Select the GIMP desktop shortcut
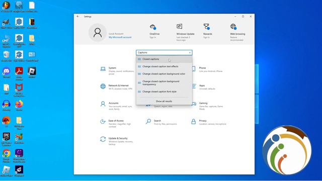The image size is (322, 181). [6, 24]
